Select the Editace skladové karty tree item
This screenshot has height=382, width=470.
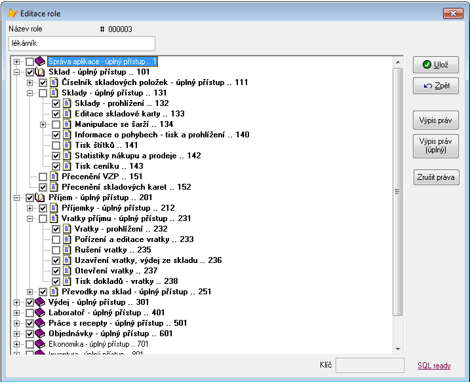point(129,114)
